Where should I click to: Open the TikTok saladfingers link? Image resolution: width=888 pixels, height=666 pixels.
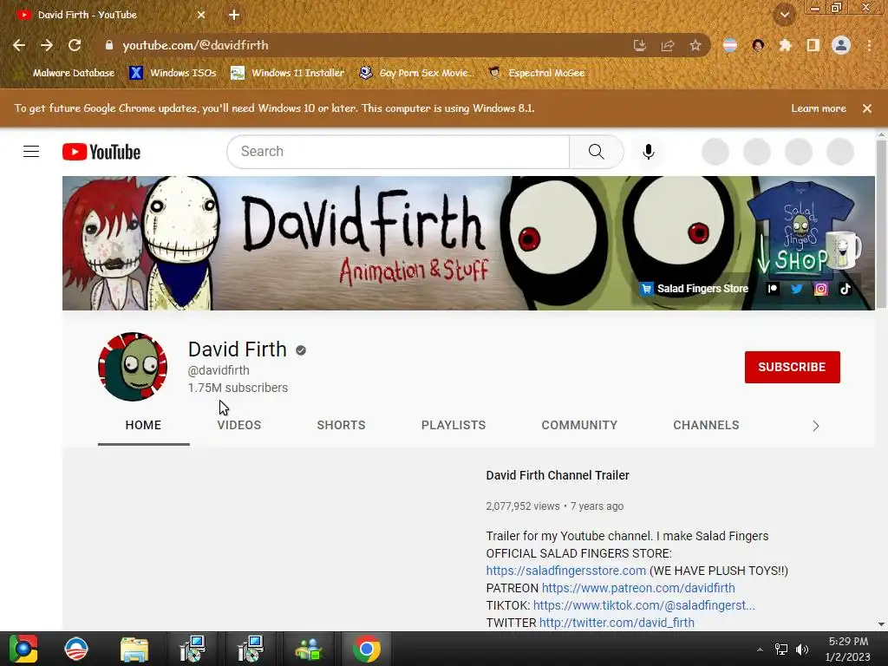pyautogui.click(x=644, y=605)
